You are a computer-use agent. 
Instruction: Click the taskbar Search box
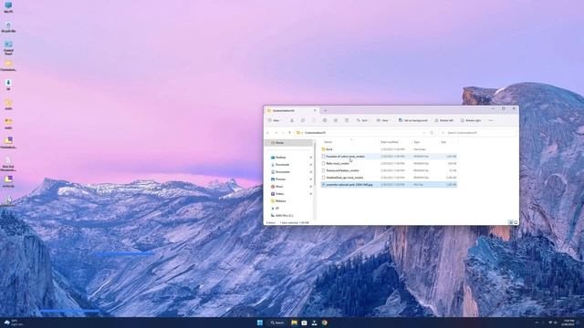[277, 323]
